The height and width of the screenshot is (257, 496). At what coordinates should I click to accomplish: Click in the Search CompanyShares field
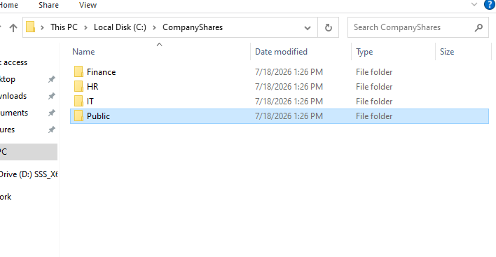(411, 27)
